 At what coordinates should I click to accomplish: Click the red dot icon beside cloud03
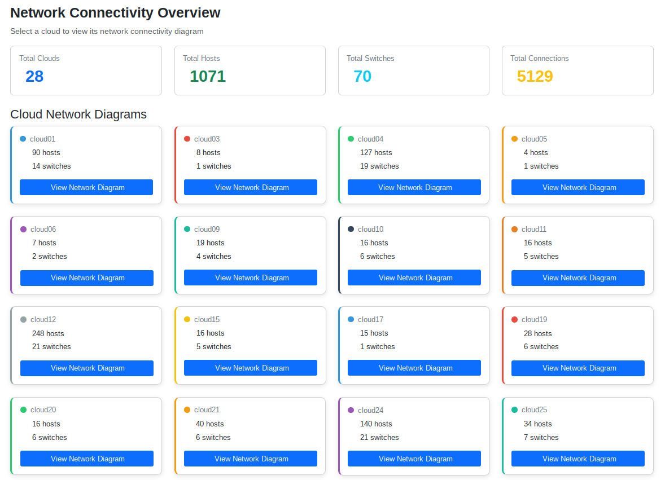tap(187, 139)
